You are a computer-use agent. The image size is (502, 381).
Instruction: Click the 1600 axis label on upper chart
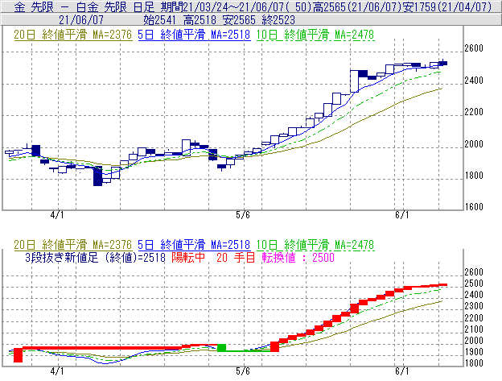coord(474,207)
